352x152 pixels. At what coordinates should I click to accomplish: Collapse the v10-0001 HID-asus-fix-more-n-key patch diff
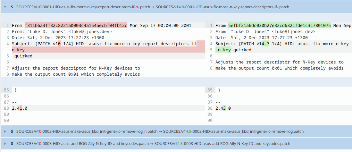[5, 7]
